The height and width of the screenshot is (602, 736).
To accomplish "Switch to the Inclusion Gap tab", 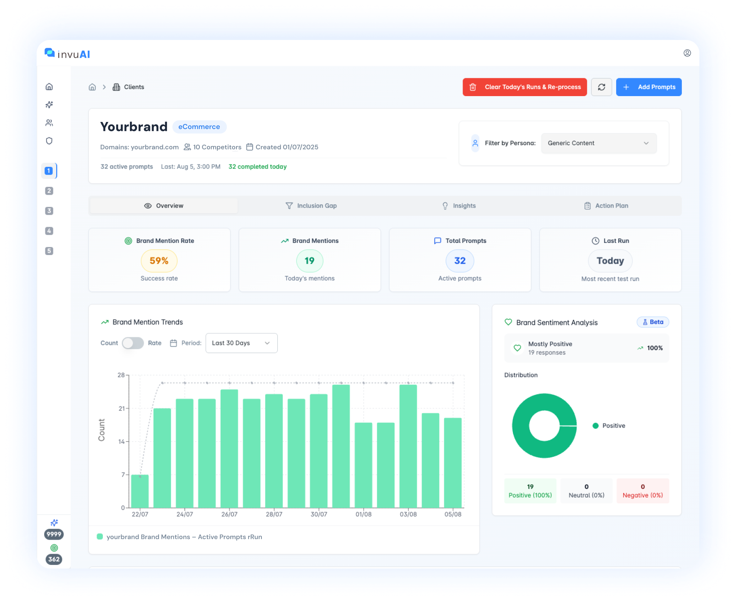I will 311,206.
